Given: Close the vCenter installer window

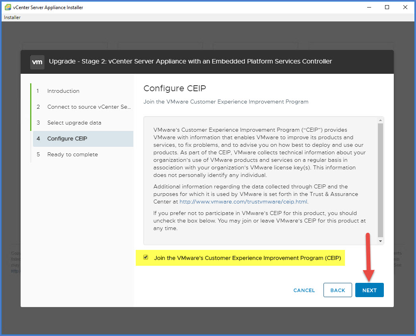Looking at the screenshot, I should tap(405, 8).
